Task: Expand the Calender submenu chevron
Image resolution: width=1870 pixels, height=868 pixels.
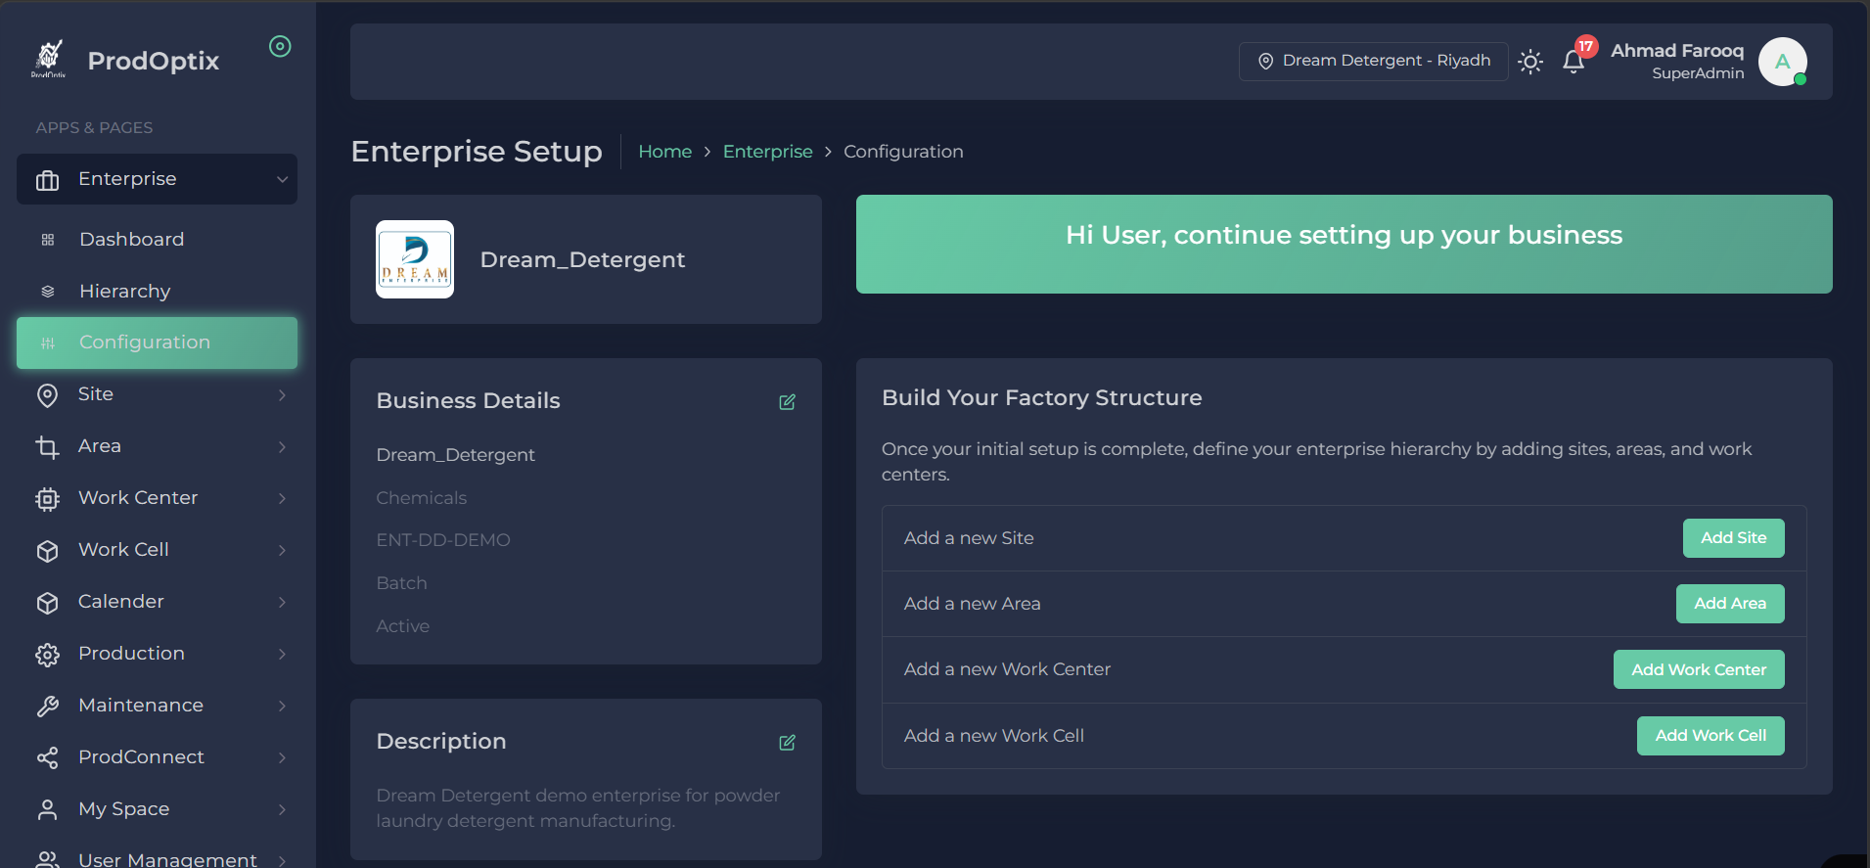Action: 282,603
